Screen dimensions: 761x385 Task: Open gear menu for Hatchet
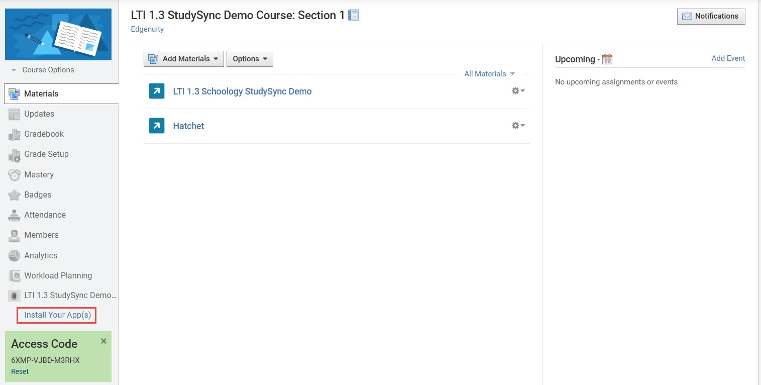(518, 126)
